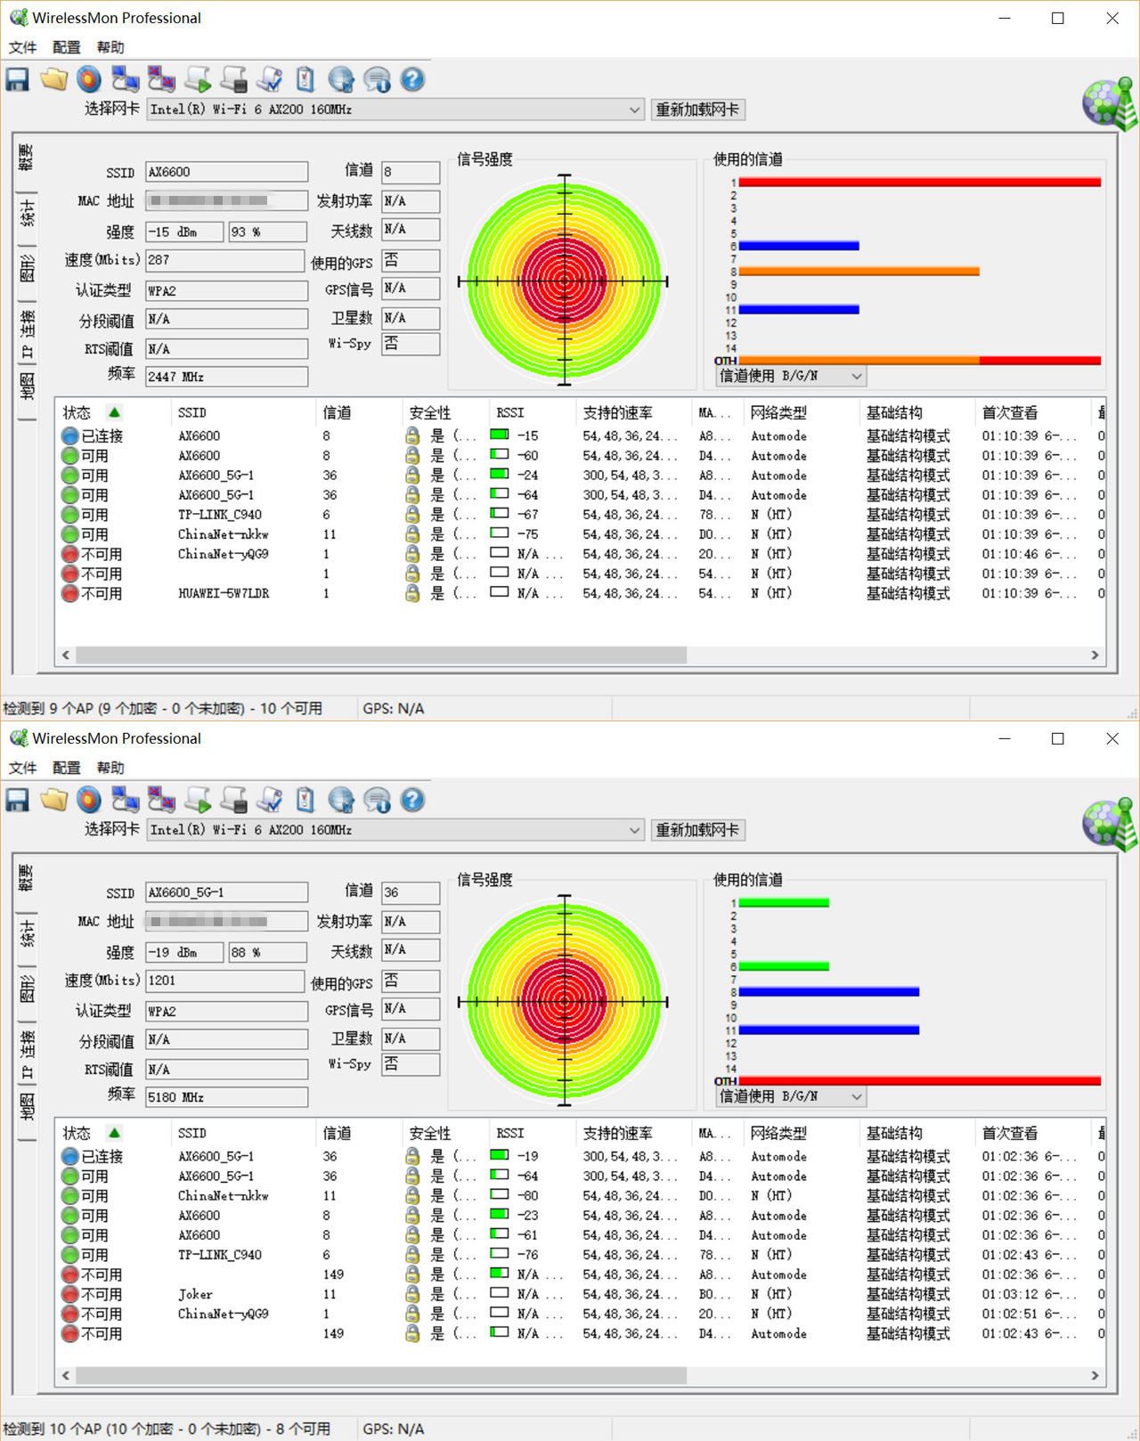This screenshot has width=1140, height=1441.
Task: Sort by 状态 column header in the 5180 MHz window
Action: 113,1133
